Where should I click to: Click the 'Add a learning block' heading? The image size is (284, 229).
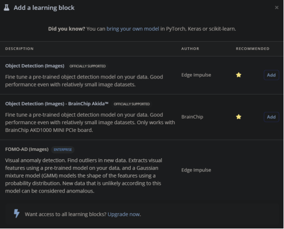[x=44, y=8]
